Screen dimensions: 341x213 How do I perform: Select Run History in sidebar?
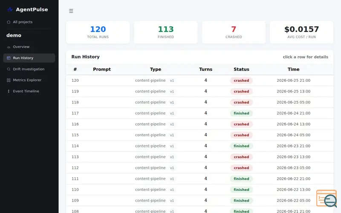tap(29, 58)
